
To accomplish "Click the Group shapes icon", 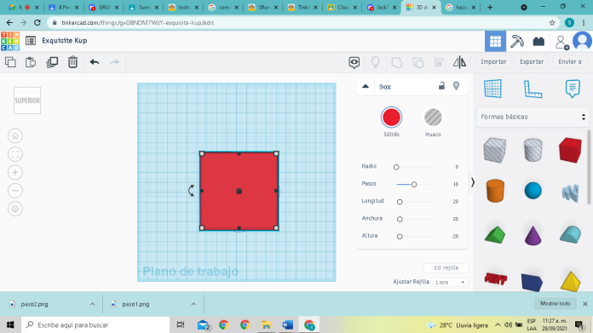I will 397,62.
